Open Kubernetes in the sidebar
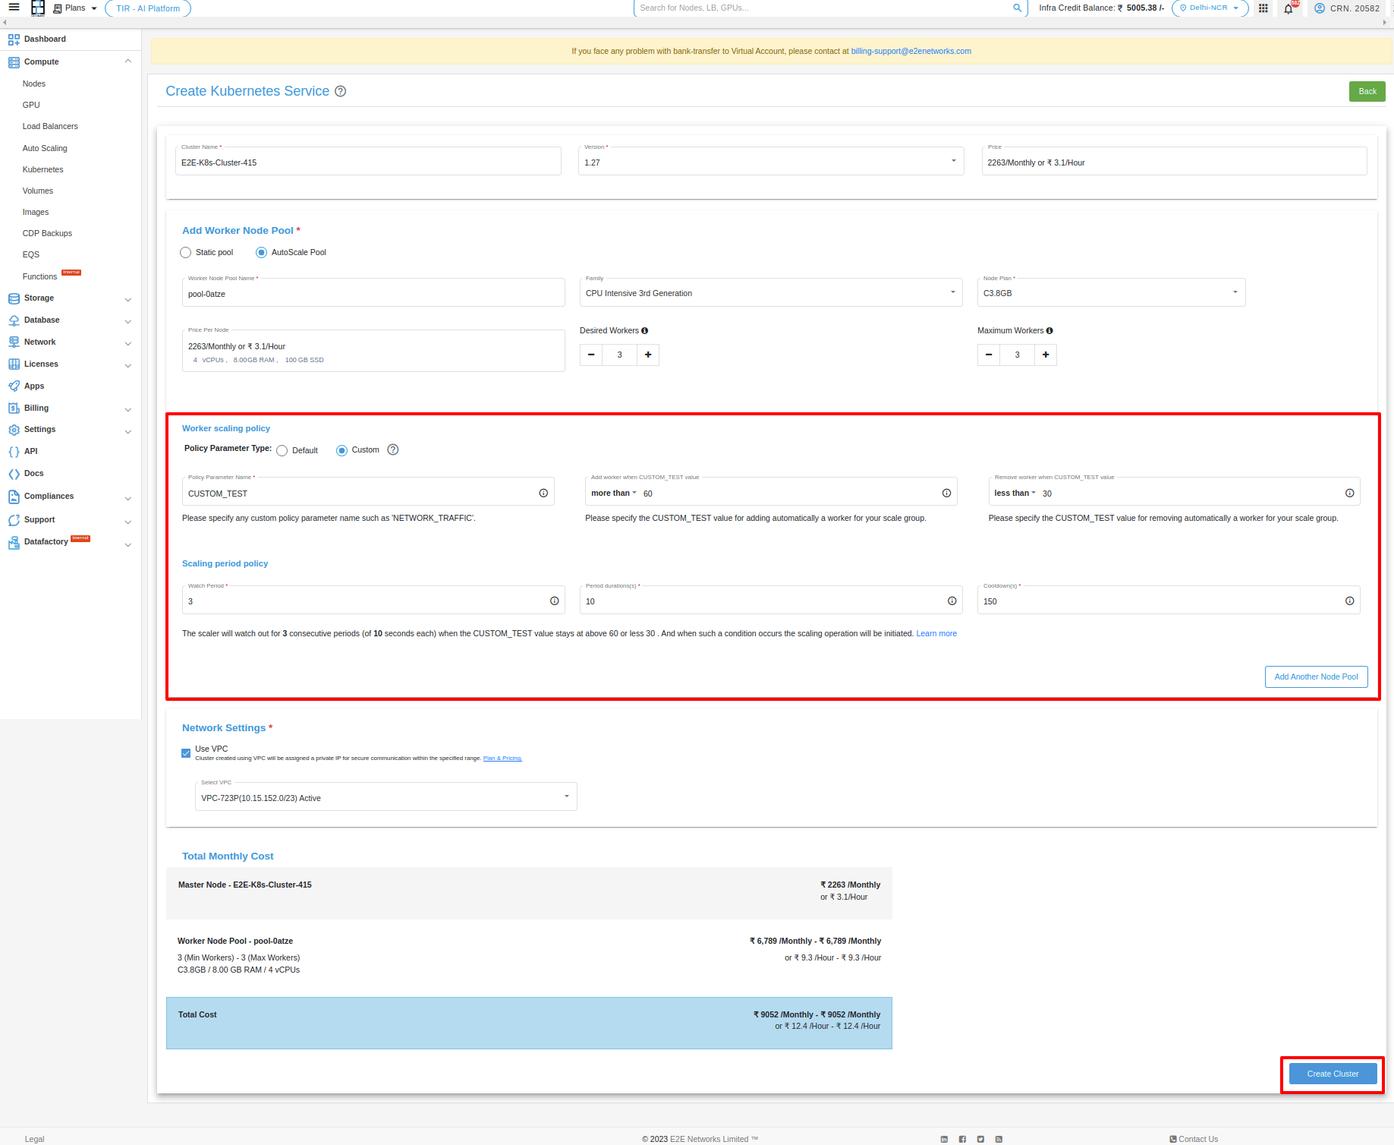This screenshot has height=1145, width=1394. point(43,169)
